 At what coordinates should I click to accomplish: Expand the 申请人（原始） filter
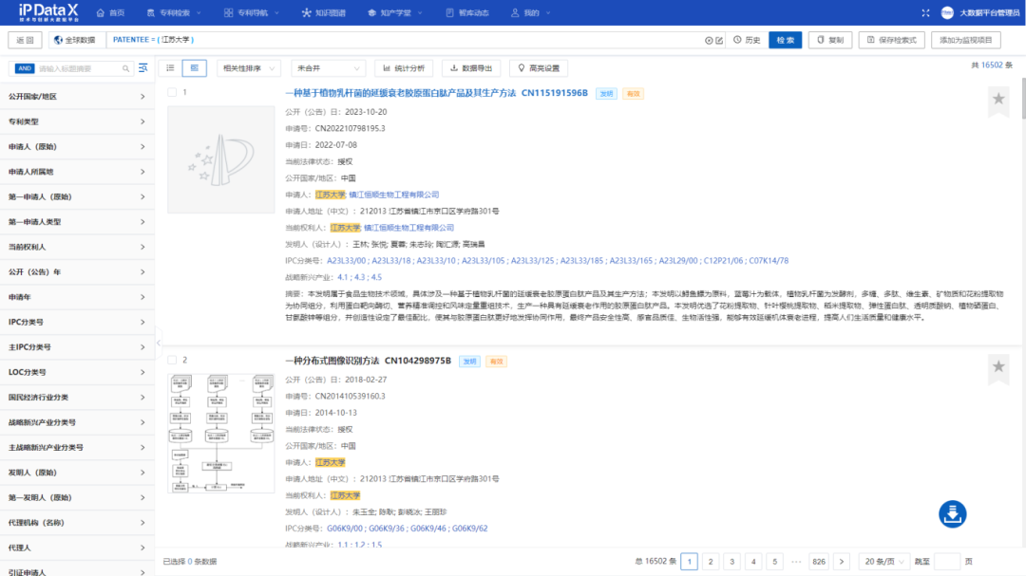(x=77, y=146)
